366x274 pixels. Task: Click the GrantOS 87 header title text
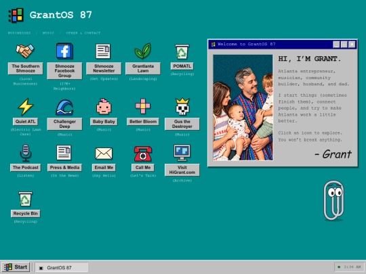[x=61, y=15]
